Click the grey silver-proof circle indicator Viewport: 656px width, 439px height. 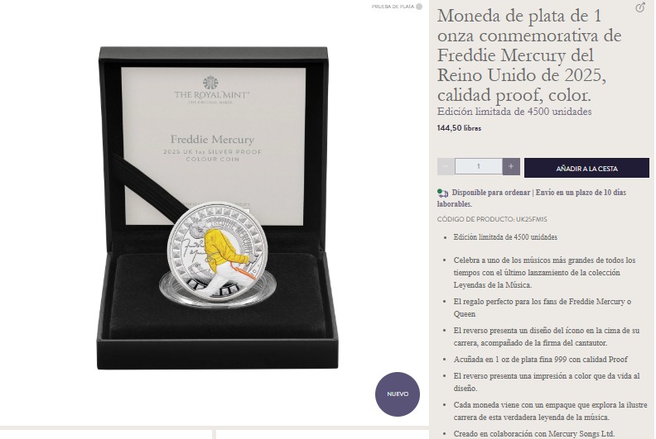pos(419,7)
